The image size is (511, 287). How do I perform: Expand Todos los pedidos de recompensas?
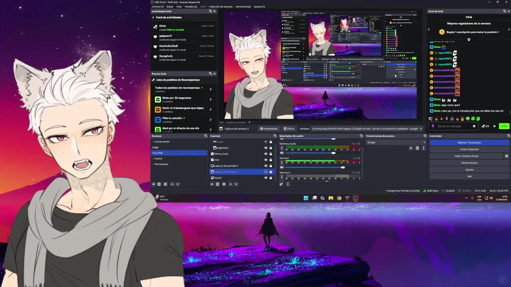(210, 89)
